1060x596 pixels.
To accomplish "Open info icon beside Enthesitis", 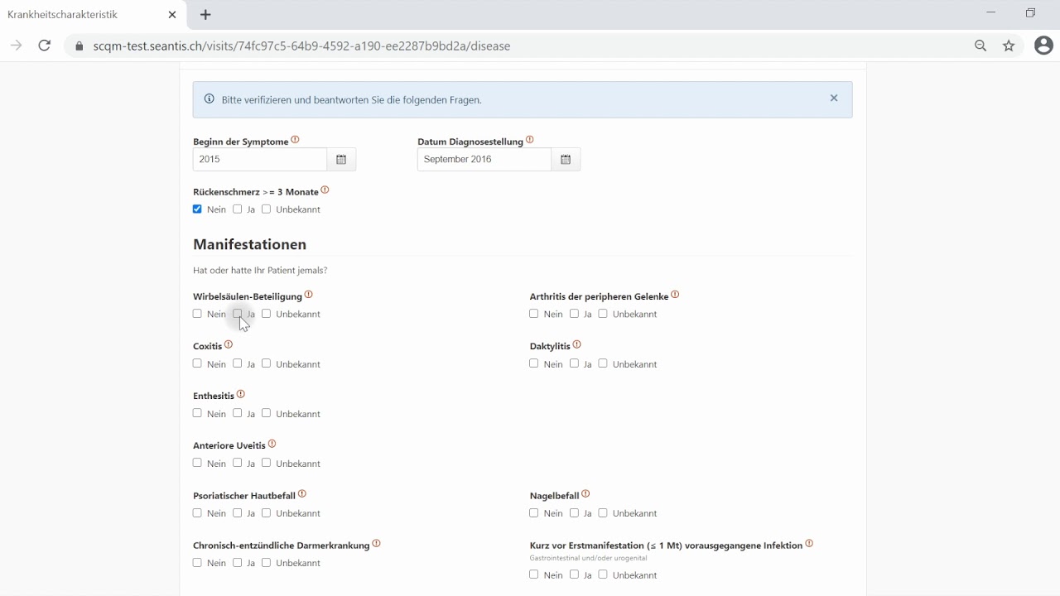I will pos(241,394).
